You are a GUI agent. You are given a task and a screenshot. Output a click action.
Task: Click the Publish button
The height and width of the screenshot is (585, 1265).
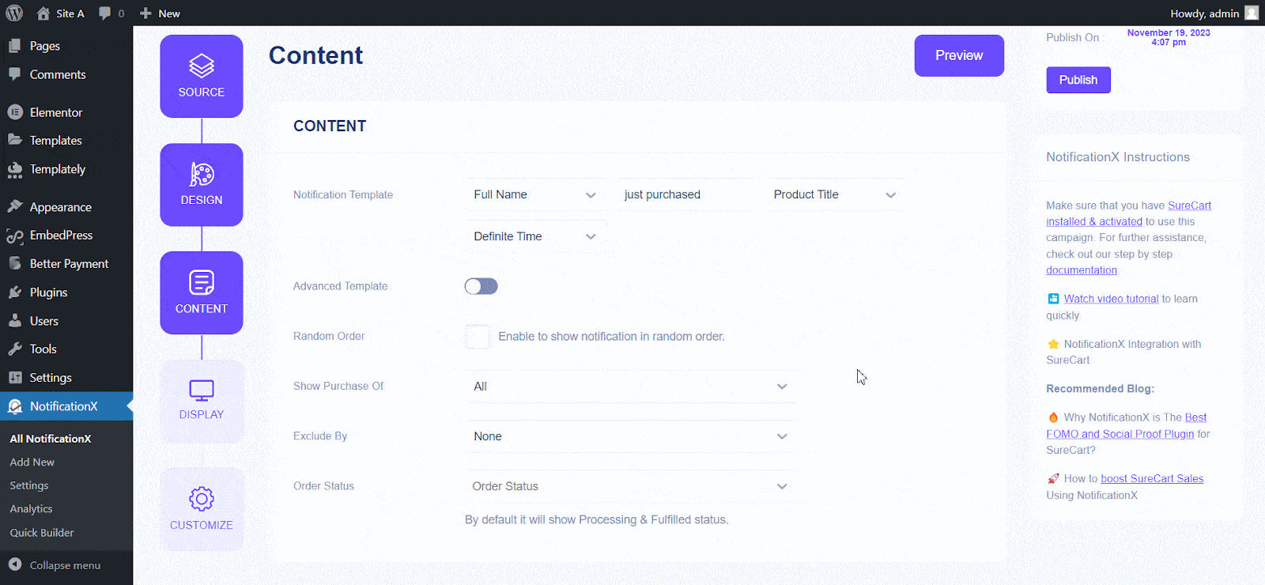click(x=1078, y=80)
